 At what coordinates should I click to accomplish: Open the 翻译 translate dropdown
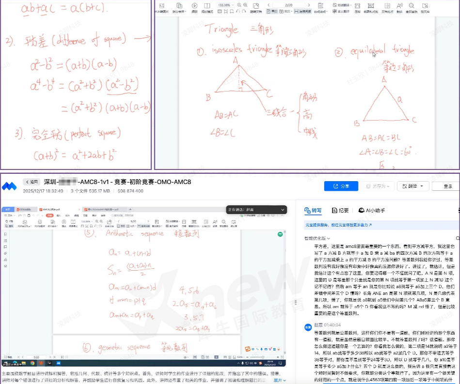[413, 186]
